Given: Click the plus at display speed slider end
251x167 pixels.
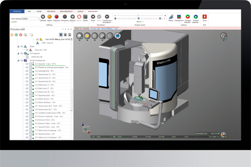Looking at the screenshot, I should 165,15.
